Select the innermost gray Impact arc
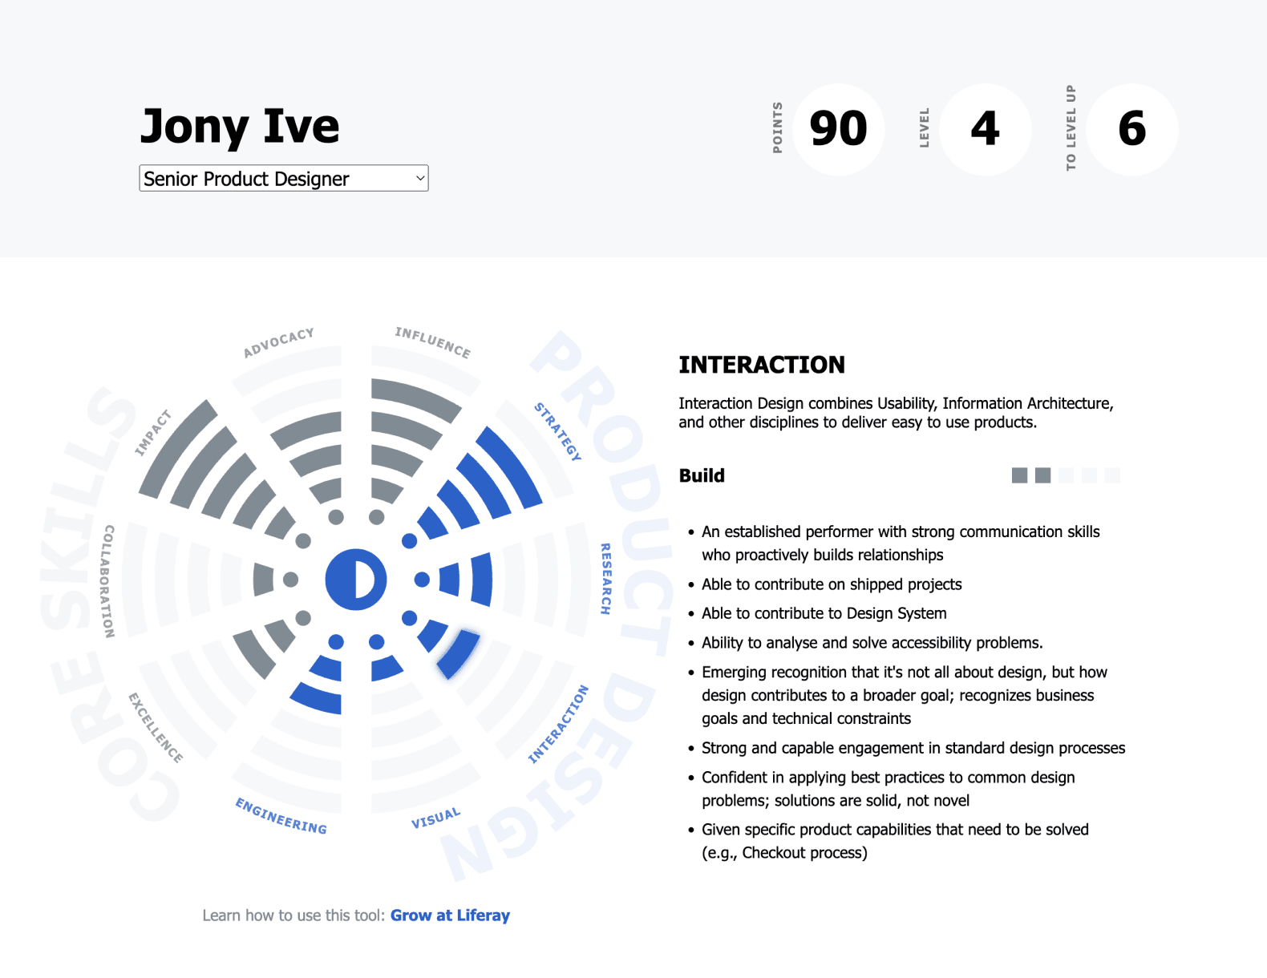Screen dimensions: 1267x978 281,523
